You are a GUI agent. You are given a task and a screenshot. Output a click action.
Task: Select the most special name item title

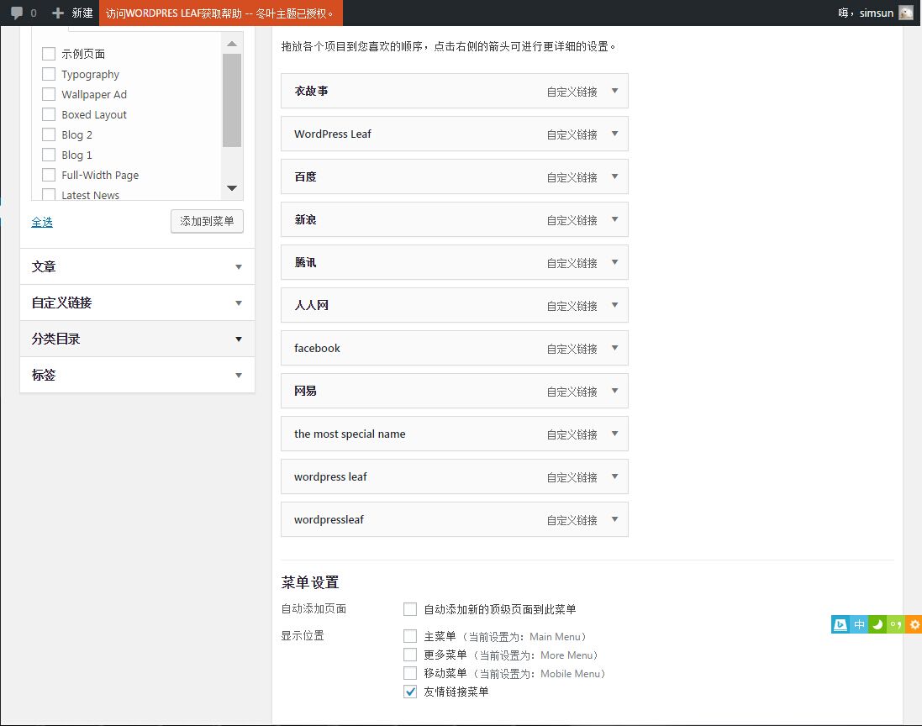350,434
